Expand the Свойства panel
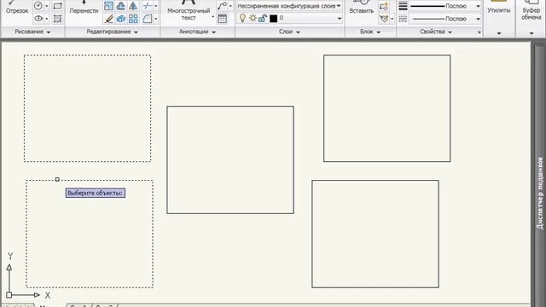 (x=436, y=32)
